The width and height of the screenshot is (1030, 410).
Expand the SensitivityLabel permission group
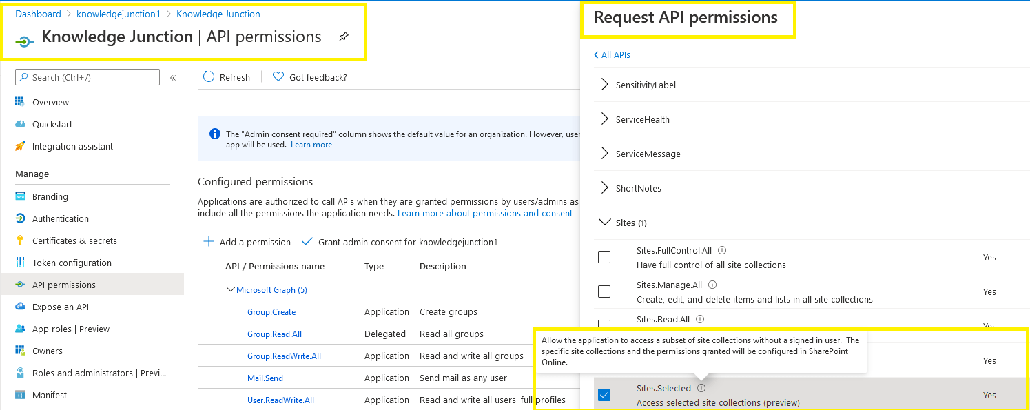click(x=605, y=85)
